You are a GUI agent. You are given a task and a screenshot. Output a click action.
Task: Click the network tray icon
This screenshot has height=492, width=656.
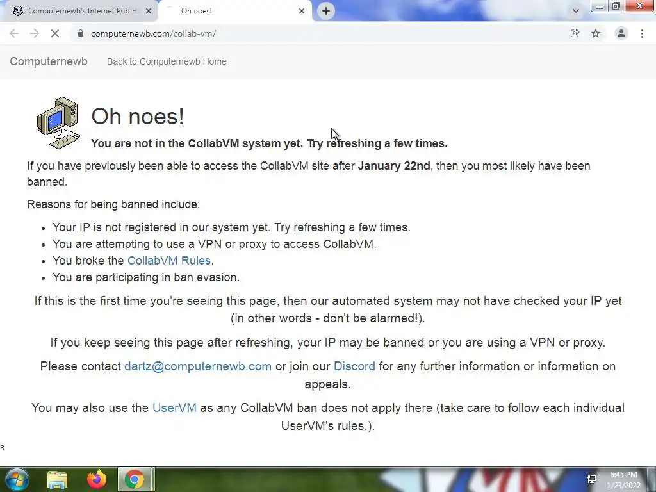(x=591, y=479)
